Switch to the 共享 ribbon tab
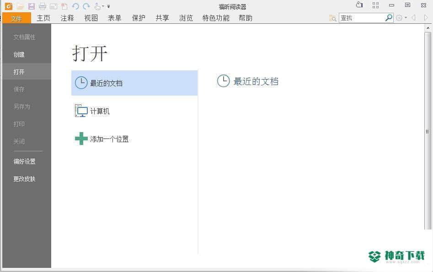This screenshot has height=272, width=433. coord(162,18)
